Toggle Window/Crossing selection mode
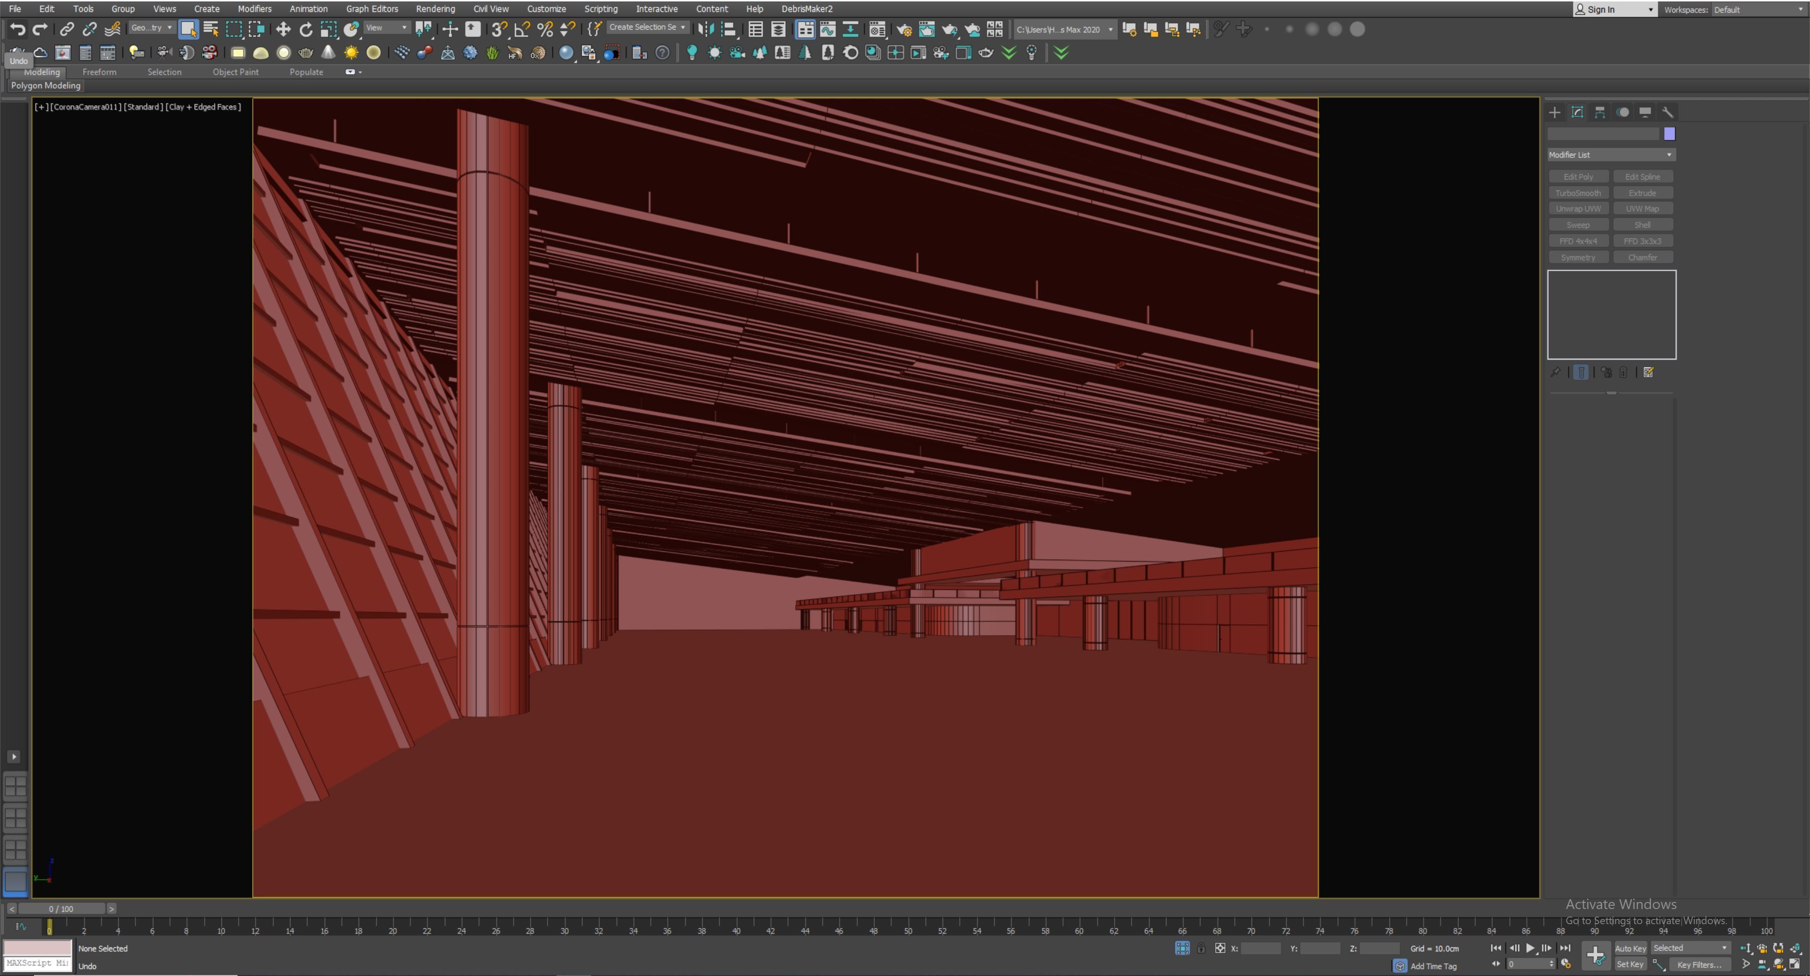Screen dimensions: 1810x976 click(x=256, y=29)
